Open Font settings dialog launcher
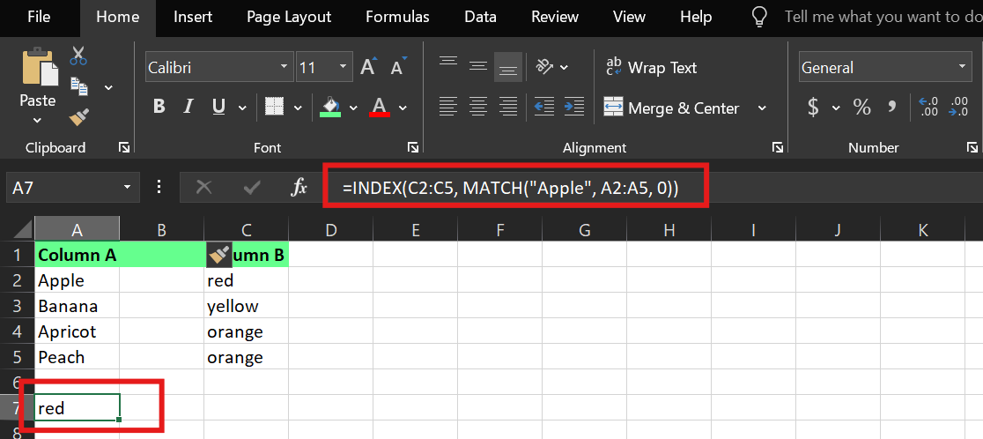 coord(412,147)
